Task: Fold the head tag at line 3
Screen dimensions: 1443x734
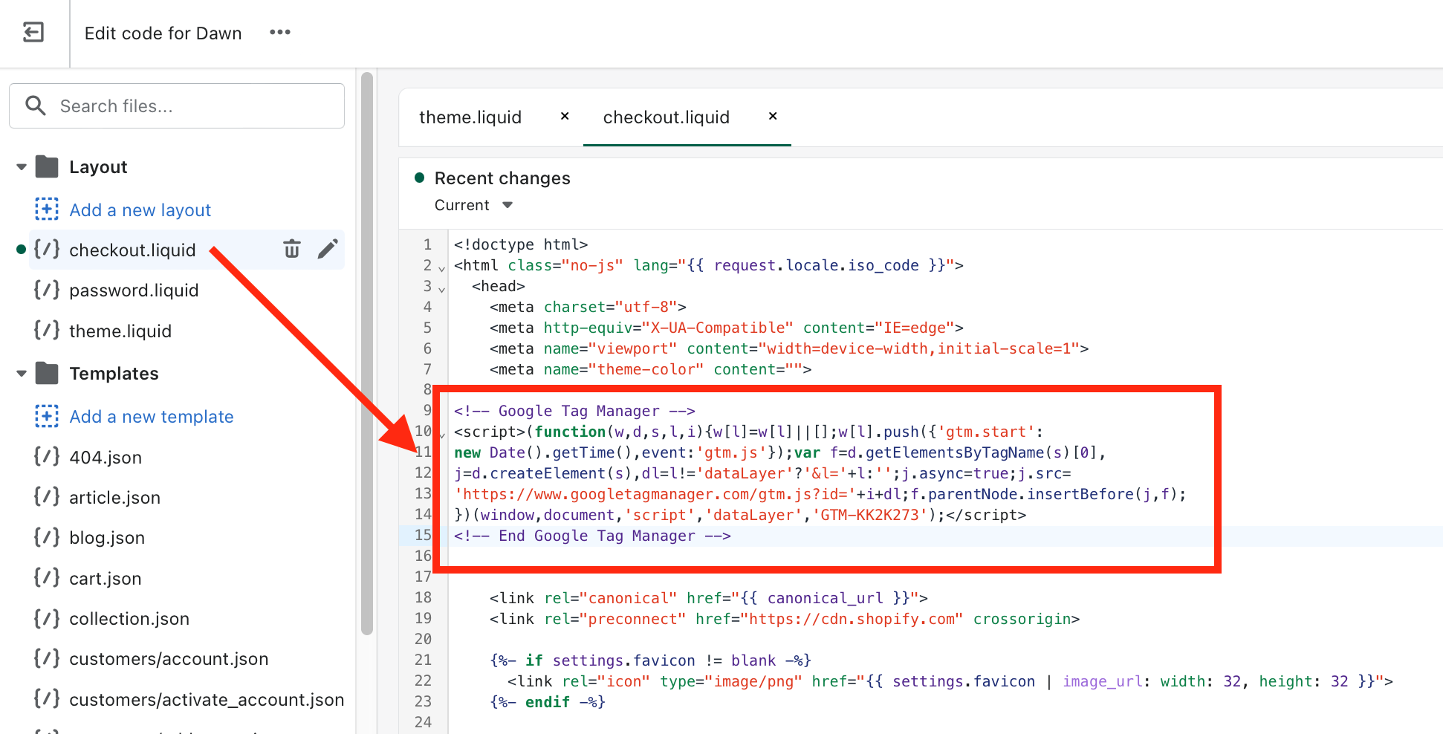Action: [442, 289]
